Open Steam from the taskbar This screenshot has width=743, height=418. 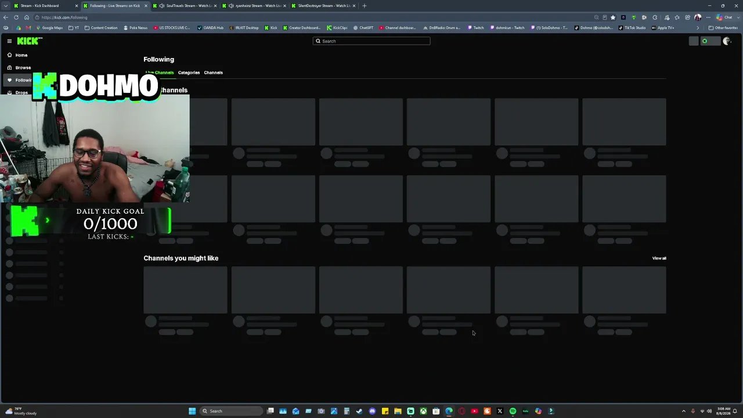click(x=359, y=411)
